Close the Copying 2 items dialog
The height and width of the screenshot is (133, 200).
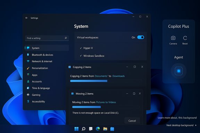point(142,67)
